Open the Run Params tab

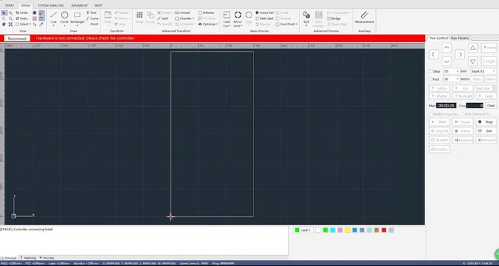460,38
